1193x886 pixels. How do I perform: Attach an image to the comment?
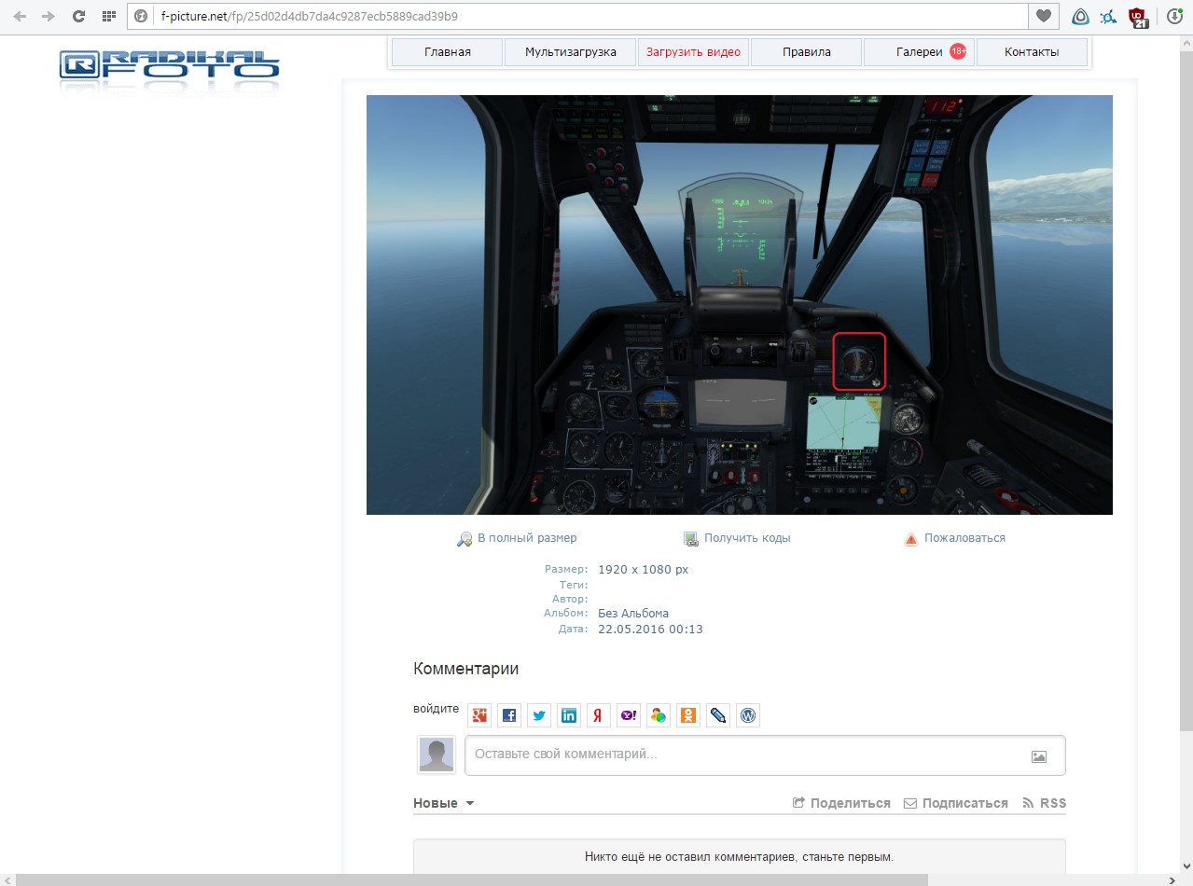pos(1038,756)
